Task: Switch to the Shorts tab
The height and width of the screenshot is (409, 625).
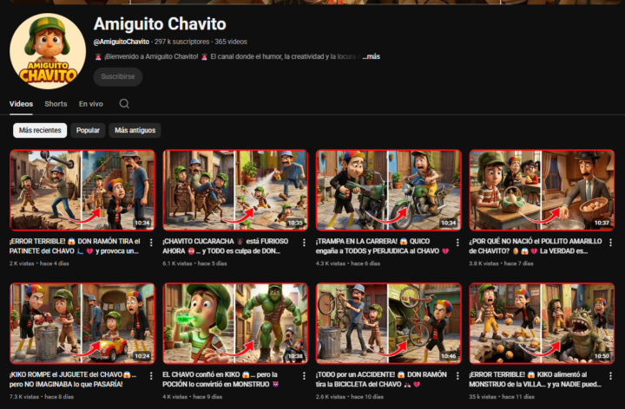Action: coord(56,104)
